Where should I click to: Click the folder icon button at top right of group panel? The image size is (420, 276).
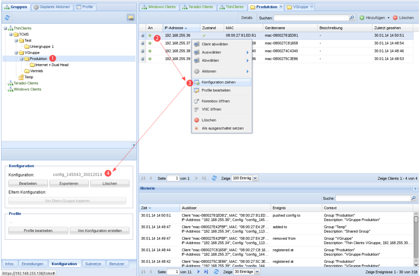click(131, 18)
